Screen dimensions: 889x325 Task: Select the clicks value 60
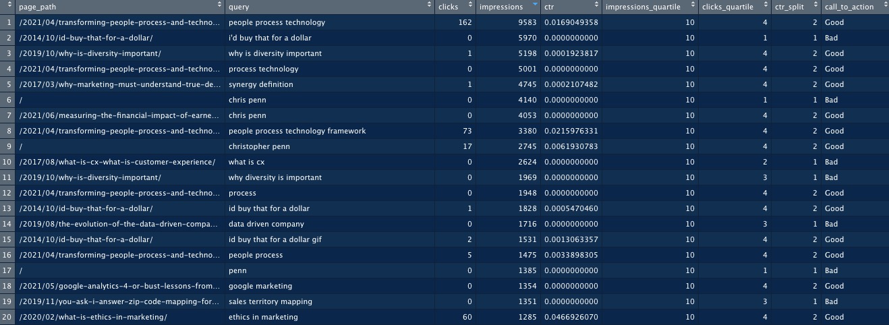click(x=467, y=317)
